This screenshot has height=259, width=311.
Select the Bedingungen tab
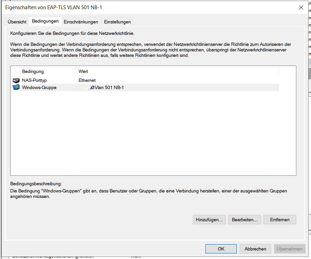point(45,21)
